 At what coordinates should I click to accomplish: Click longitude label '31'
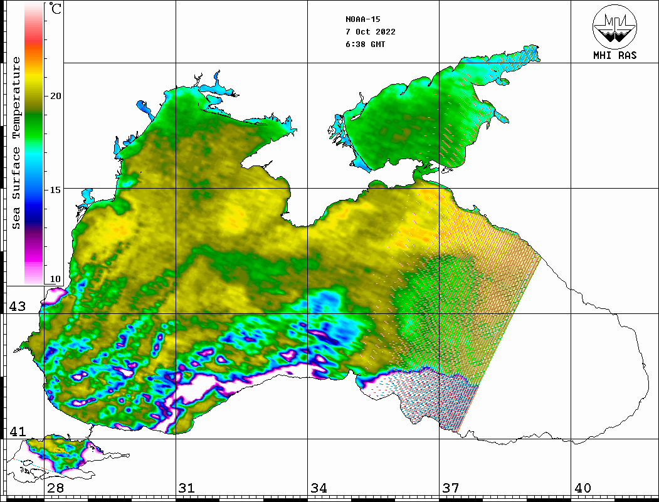click(187, 488)
